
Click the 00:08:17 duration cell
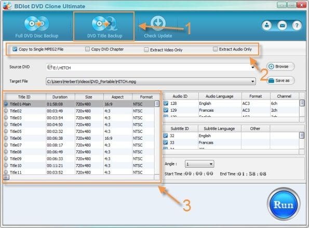click(55, 145)
